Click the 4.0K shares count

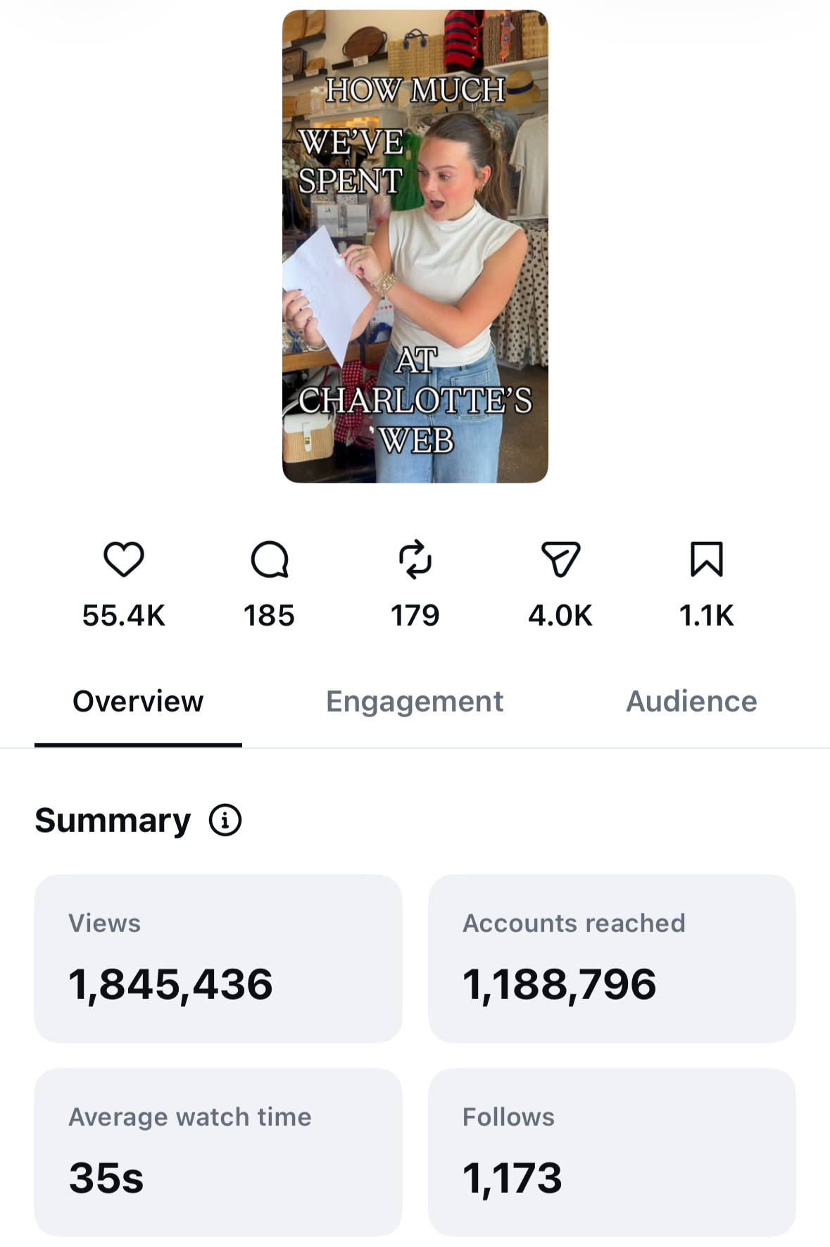pos(561,616)
